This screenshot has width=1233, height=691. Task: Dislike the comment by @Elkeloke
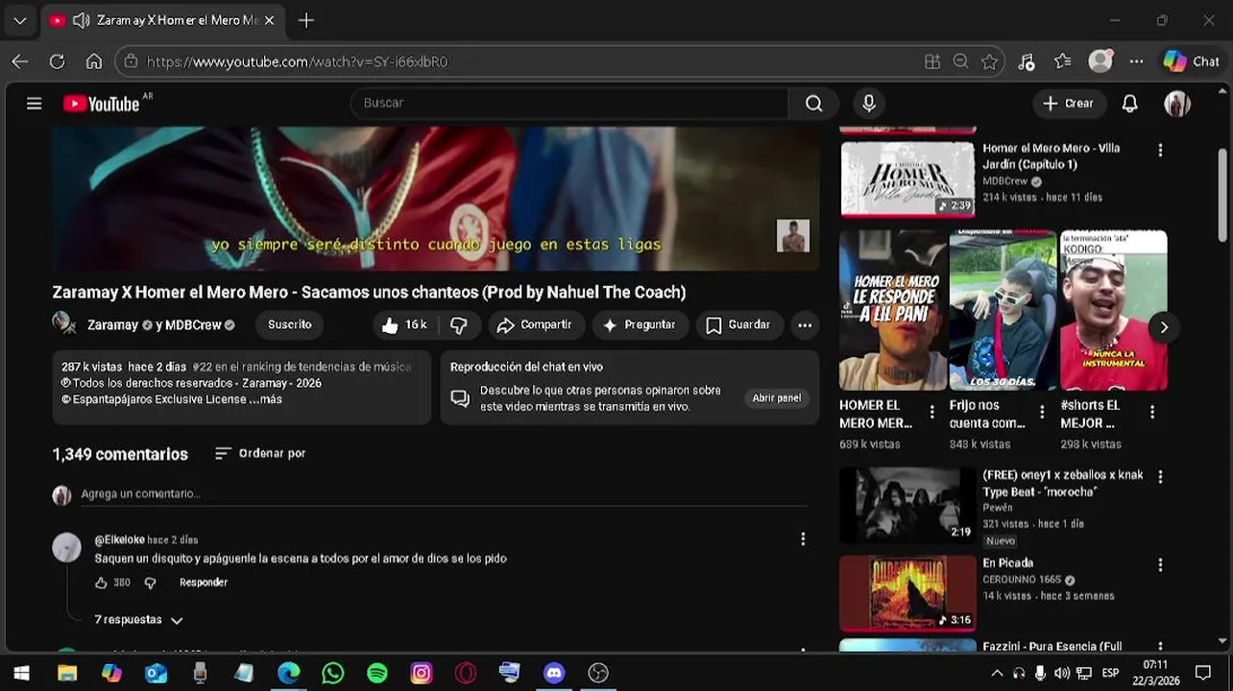click(x=150, y=583)
